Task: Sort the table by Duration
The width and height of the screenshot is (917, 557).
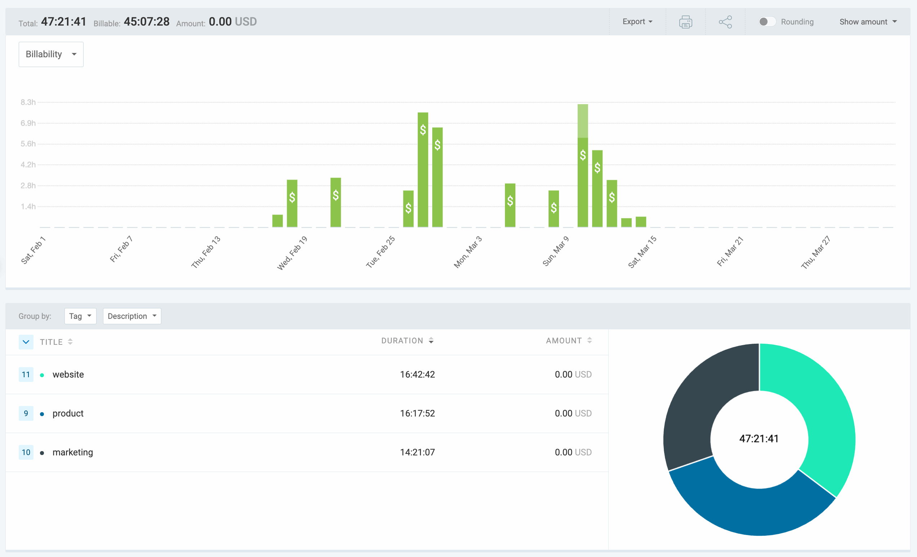Action: click(431, 340)
